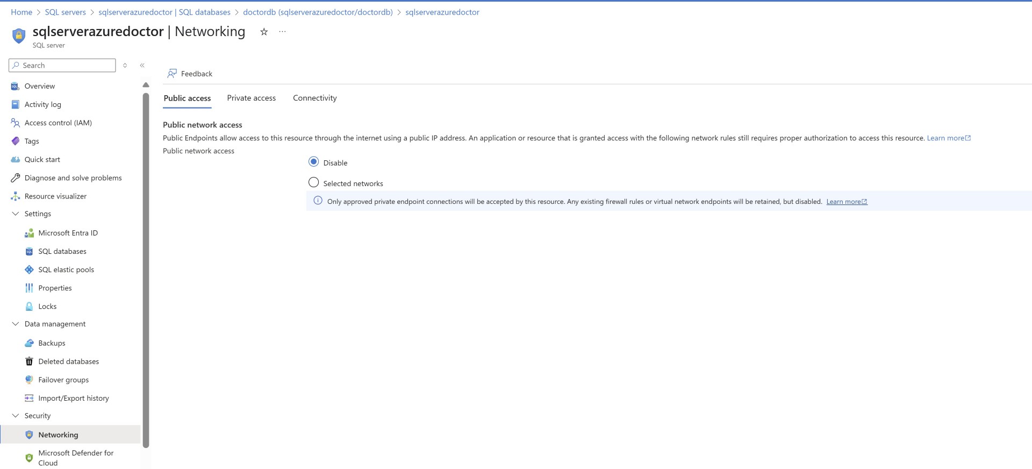This screenshot has height=469, width=1032.
Task: Open Microsoft Defender for Cloud icon
Action: point(29,458)
